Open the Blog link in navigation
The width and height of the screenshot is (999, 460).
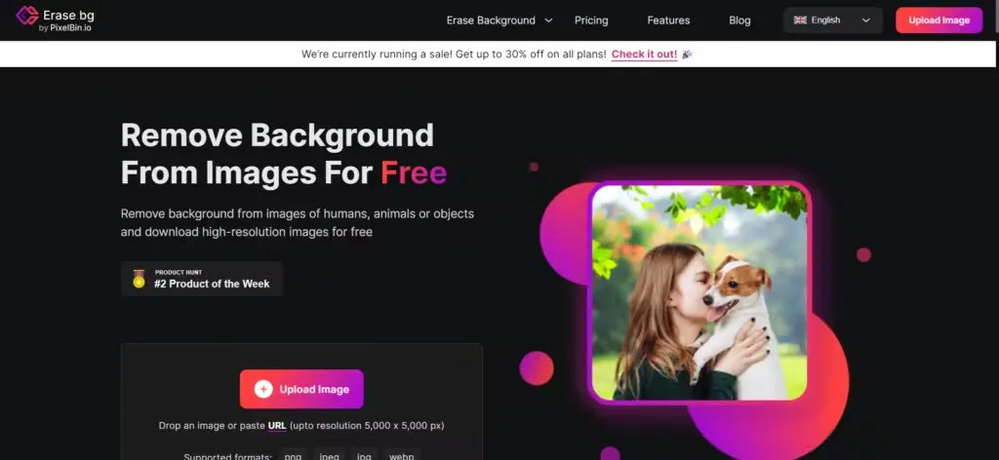click(x=739, y=20)
